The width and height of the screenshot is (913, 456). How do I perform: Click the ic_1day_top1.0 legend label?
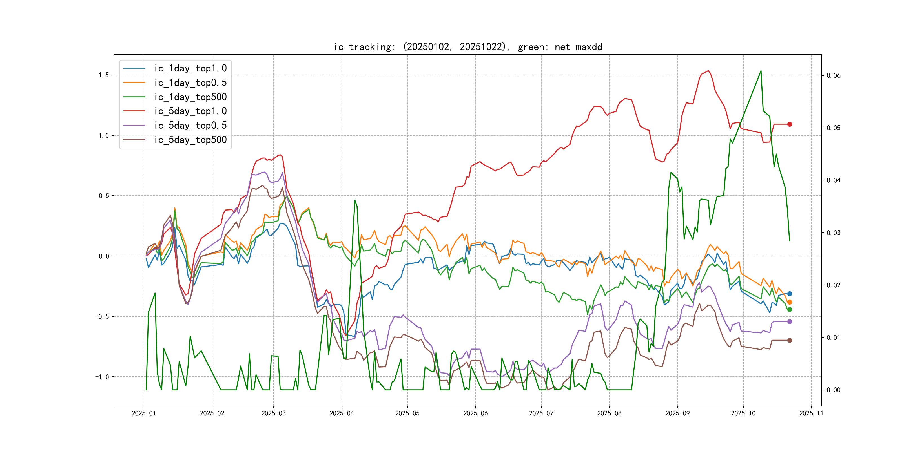[x=190, y=68]
